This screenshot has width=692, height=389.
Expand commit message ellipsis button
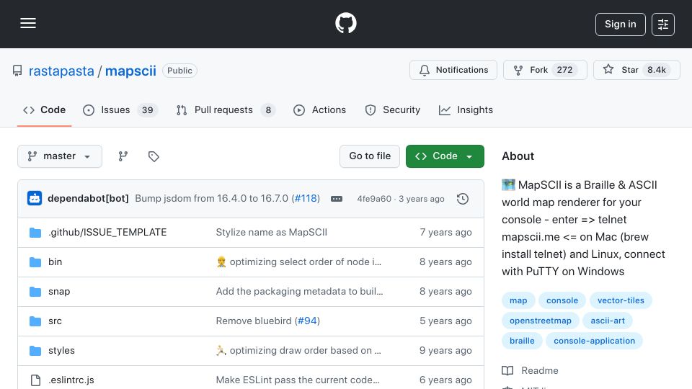[337, 199]
